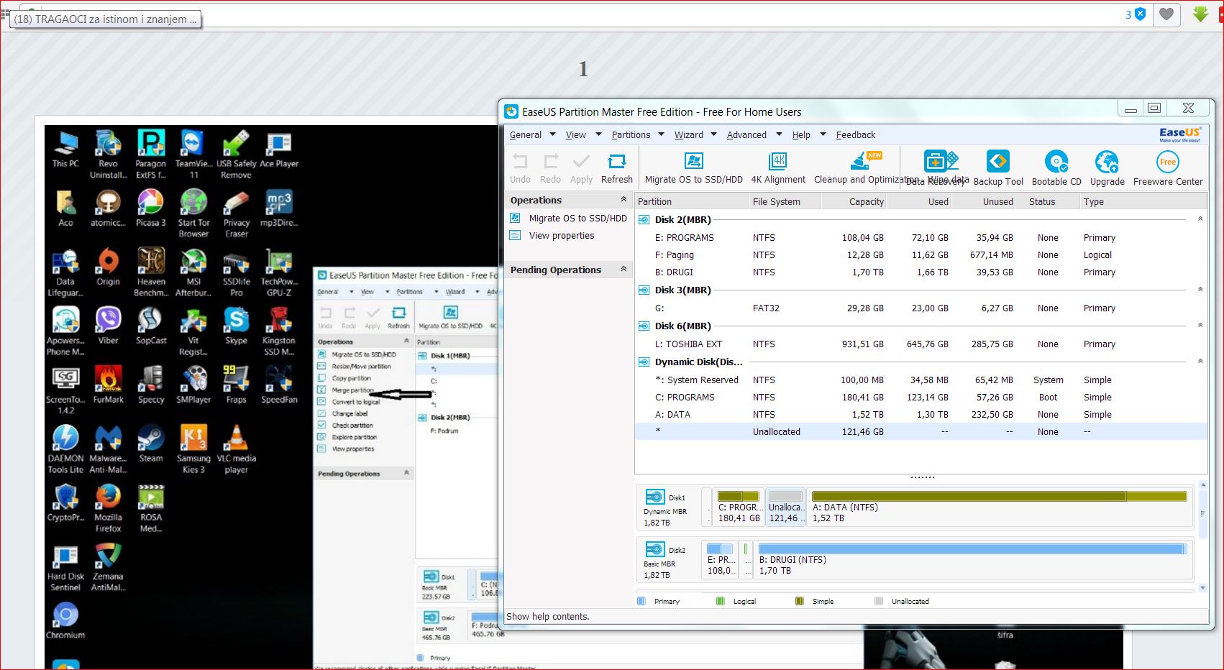1224x670 pixels.
Task: Sort by the File System column header
Action: [x=785, y=202]
